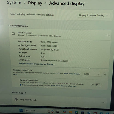This screenshot has width=114, height=114.
Task: Click the Desktop mode value 1920 × 1080, 60 Hz
Action: coord(49,42)
